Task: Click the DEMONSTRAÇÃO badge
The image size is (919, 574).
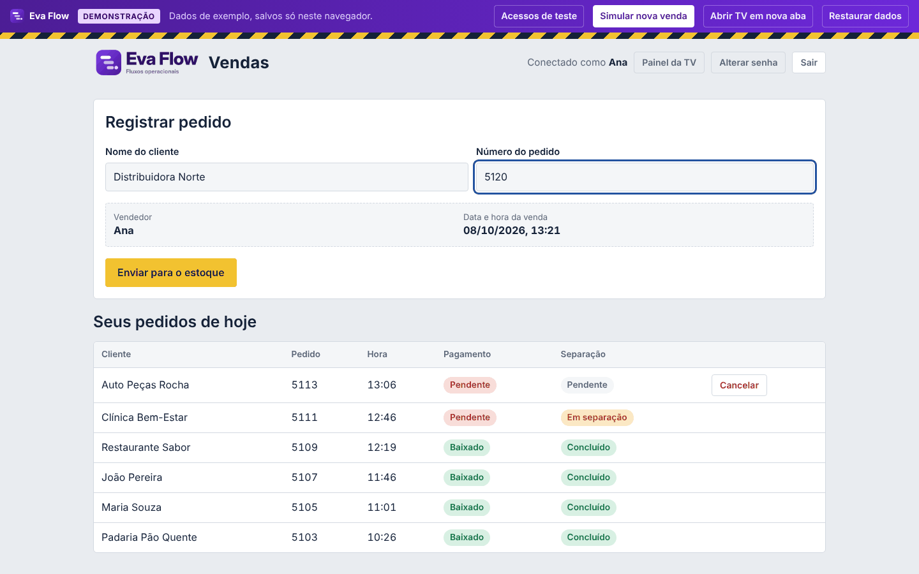Action: pyautogui.click(x=119, y=16)
